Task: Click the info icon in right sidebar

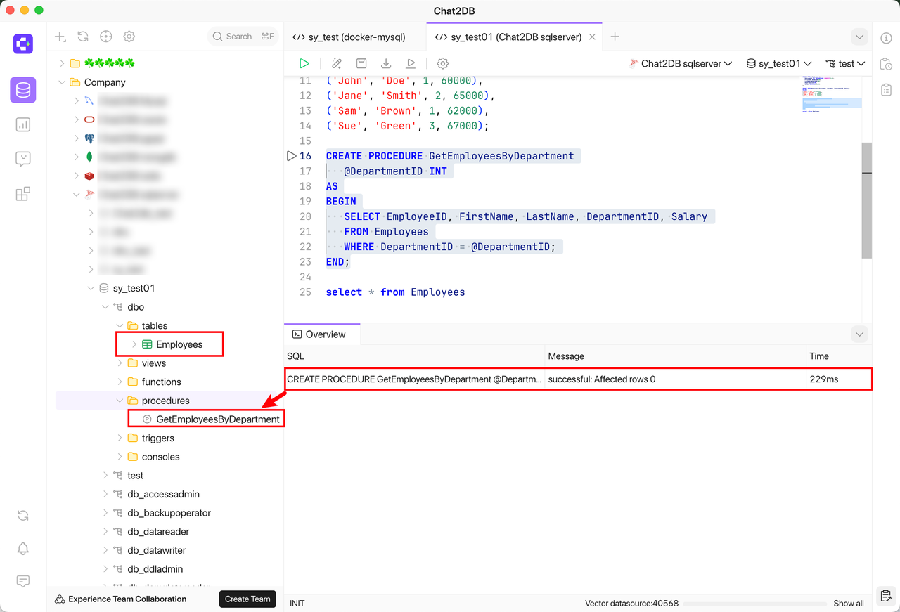Action: 886,38
